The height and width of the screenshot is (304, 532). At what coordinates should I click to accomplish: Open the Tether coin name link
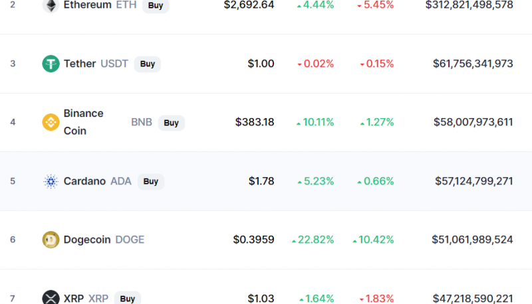click(80, 64)
